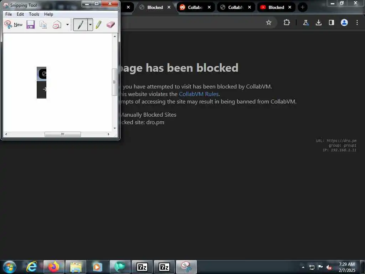Select the Pen tool in Snipping Tool
The image size is (365, 274).
80,25
